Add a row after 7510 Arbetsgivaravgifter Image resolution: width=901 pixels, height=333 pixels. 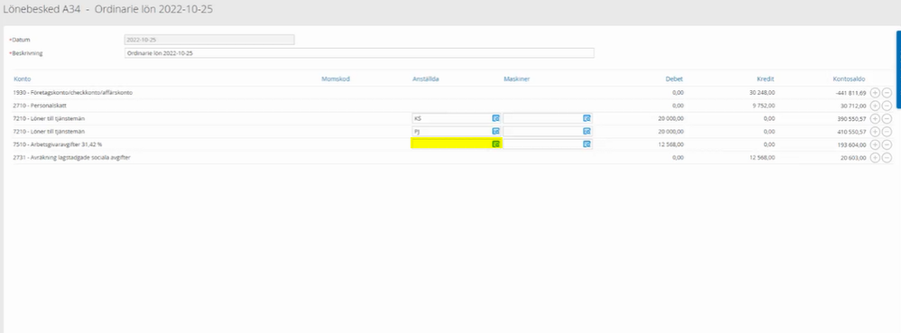coord(875,144)
